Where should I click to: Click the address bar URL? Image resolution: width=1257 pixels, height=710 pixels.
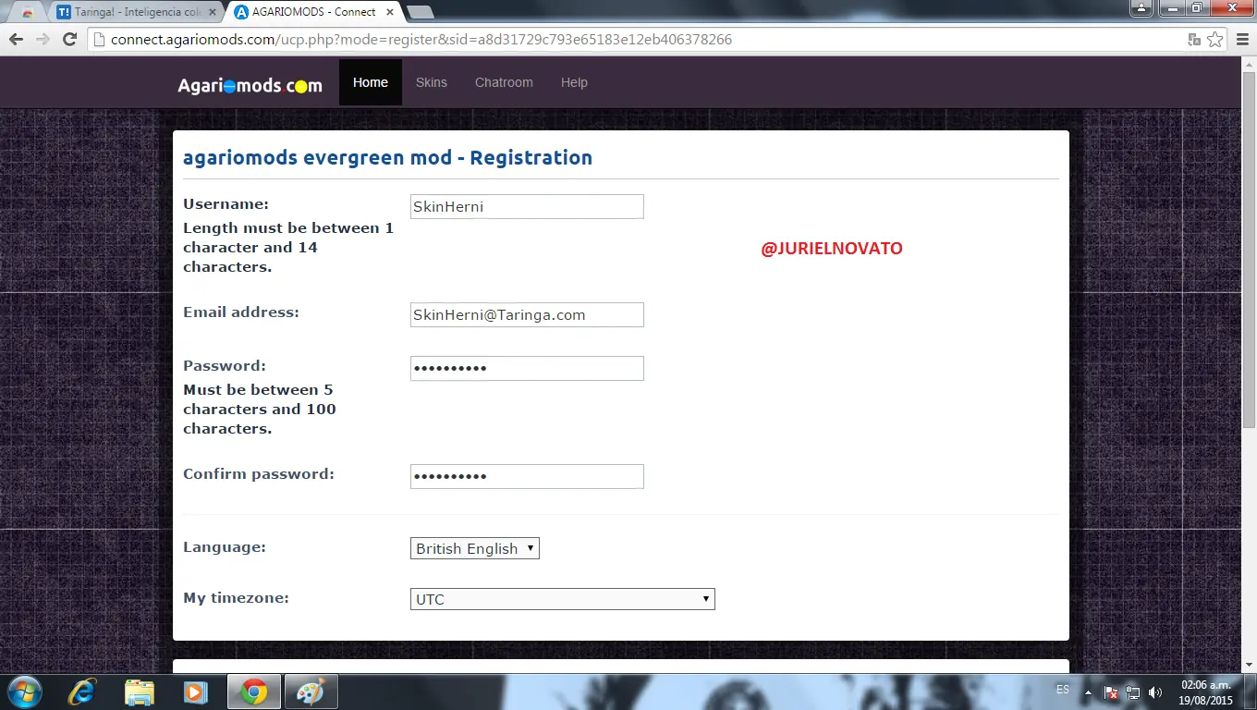coord(421,40)
